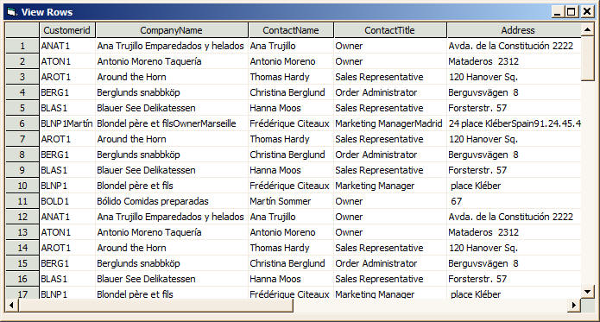Click 24 place KléberSpain cell in row 6
Image resolution: width=600 pixels, height=322 pixels.
(x=514, y=123)
